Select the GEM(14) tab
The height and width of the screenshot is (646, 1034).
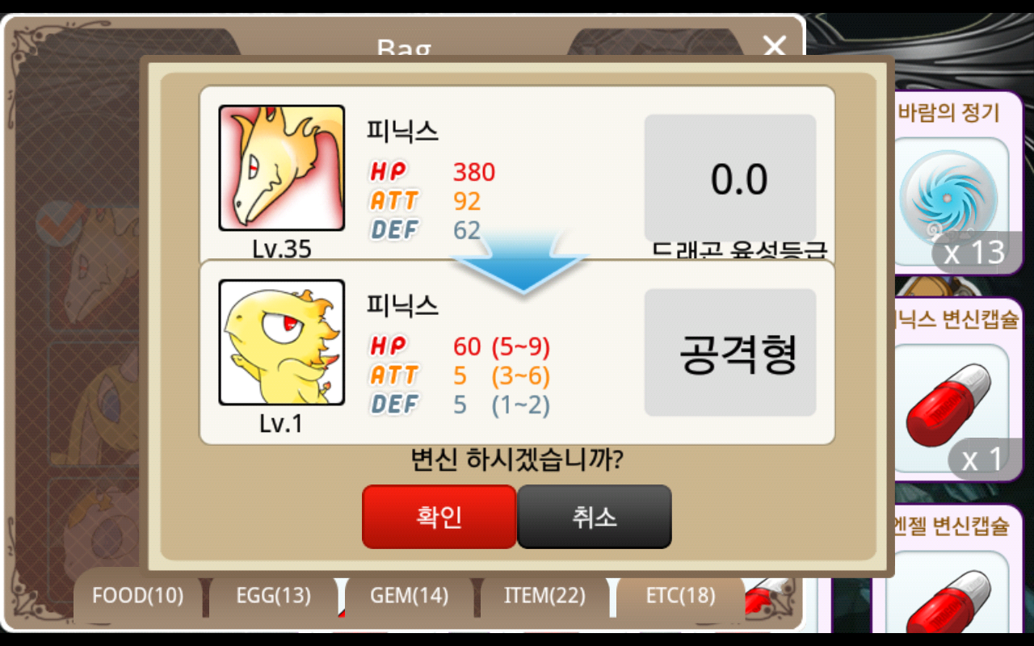pyautogui.click(x=409, y=596)
